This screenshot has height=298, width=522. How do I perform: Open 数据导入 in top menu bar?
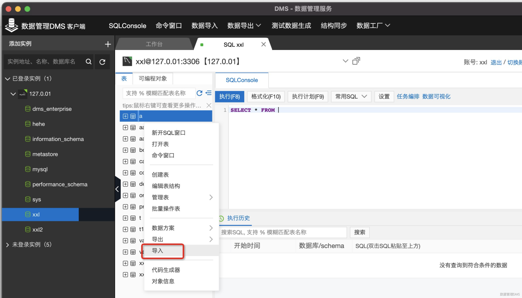coord(204,26)
